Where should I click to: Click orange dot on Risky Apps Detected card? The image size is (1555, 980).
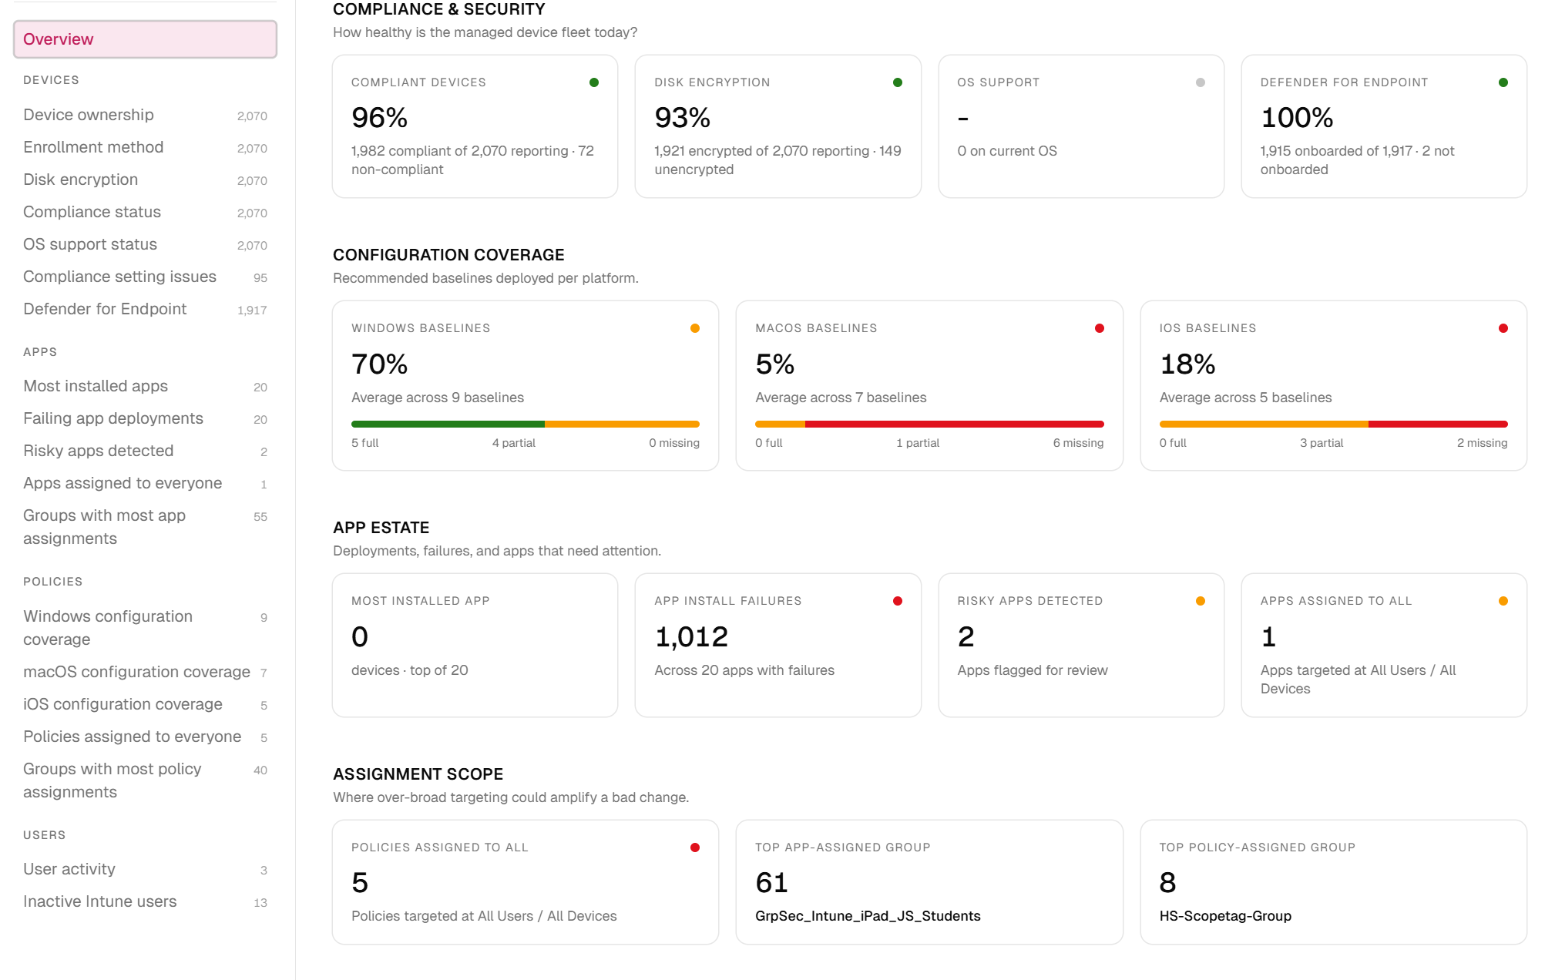(1201, 601)
